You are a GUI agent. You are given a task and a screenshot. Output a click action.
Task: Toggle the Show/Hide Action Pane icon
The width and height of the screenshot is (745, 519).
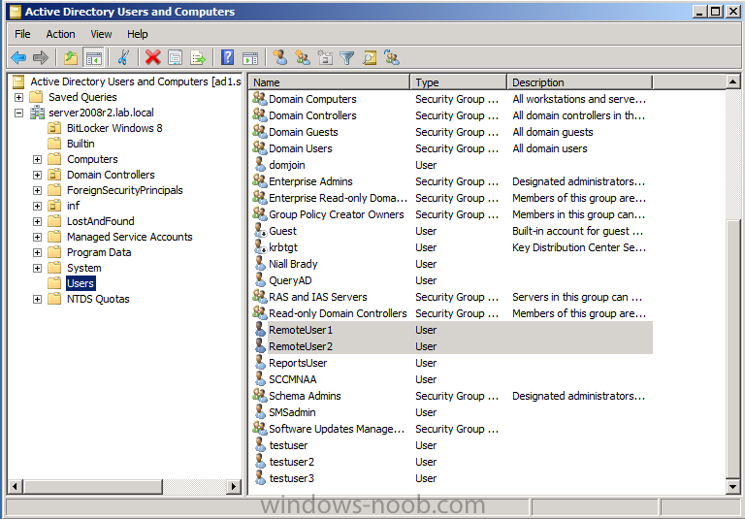click(x=250, y=58)
